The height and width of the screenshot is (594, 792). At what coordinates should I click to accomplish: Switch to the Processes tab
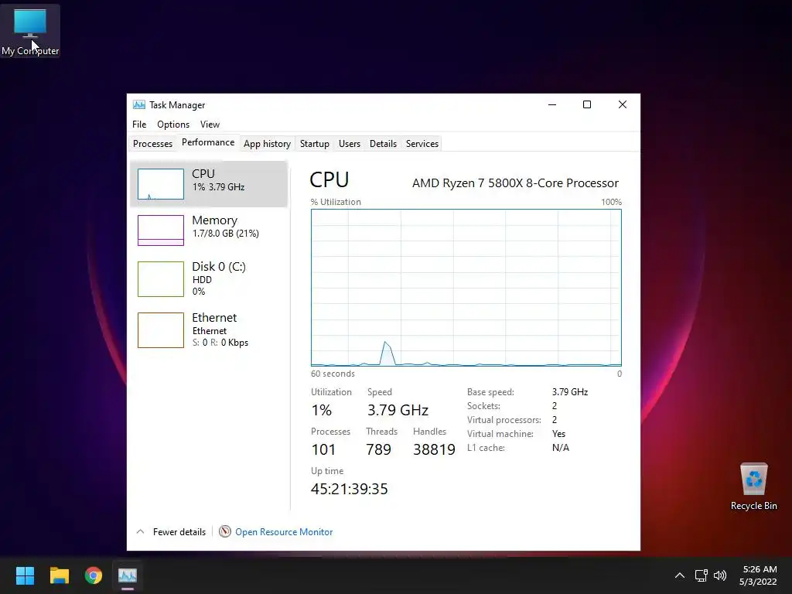pos(152,143)
